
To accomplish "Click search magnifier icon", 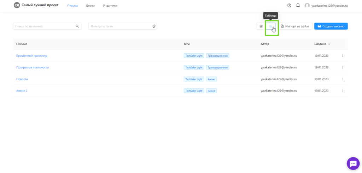I will [77, 26].
